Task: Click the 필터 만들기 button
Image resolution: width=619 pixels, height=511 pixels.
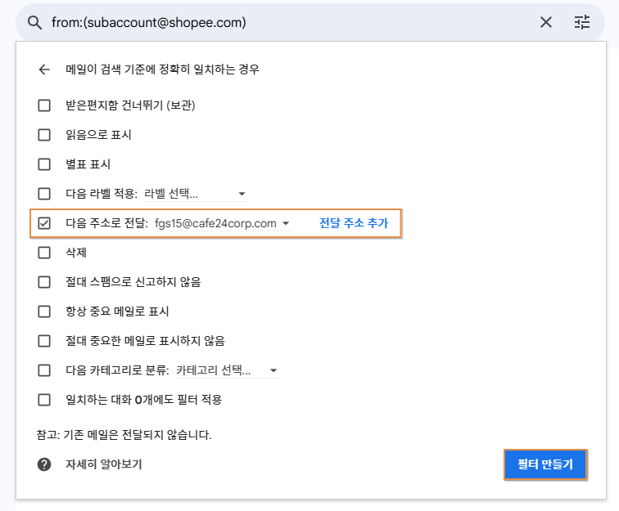Action: click(545, 464)
